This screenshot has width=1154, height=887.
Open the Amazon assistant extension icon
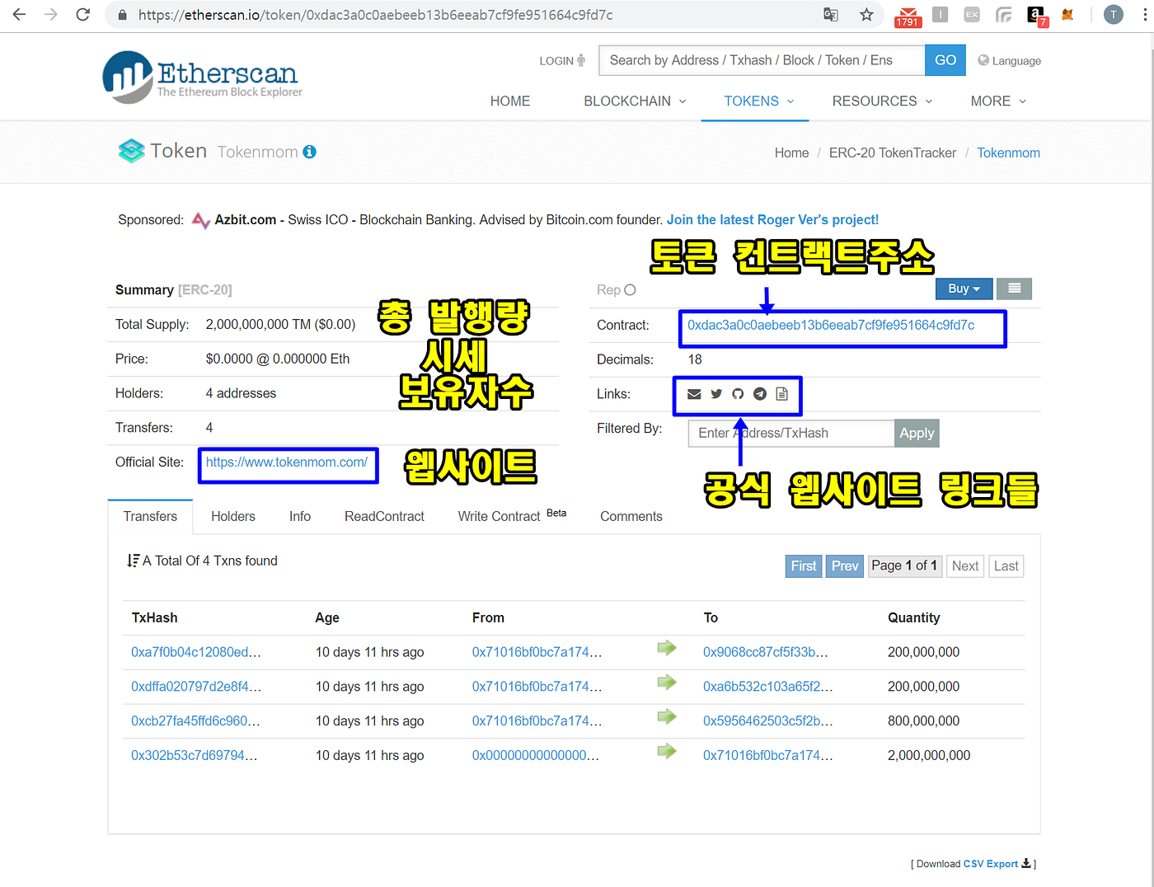(x=1036, y=16)
